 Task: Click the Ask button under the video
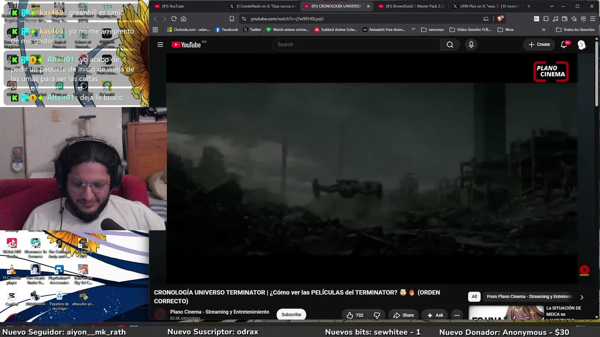click(x=435, y=315)
